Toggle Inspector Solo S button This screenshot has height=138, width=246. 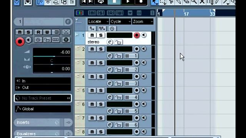pos(28,32)
